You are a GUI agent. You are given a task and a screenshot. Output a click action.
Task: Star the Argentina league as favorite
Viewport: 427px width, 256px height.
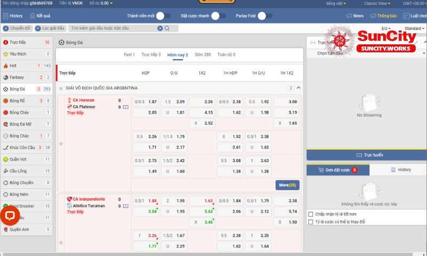coord(61,88)
